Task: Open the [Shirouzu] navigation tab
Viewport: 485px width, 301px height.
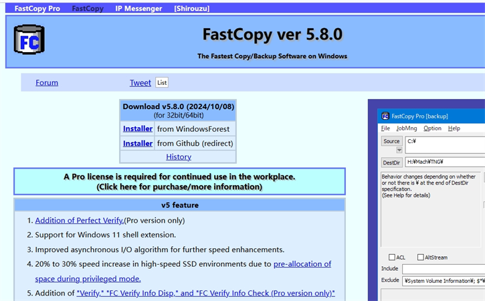Action: point(192,8)
